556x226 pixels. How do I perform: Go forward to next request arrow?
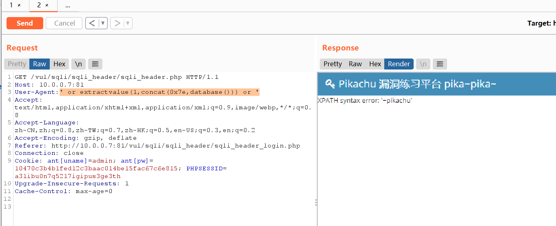pos(117,23)
